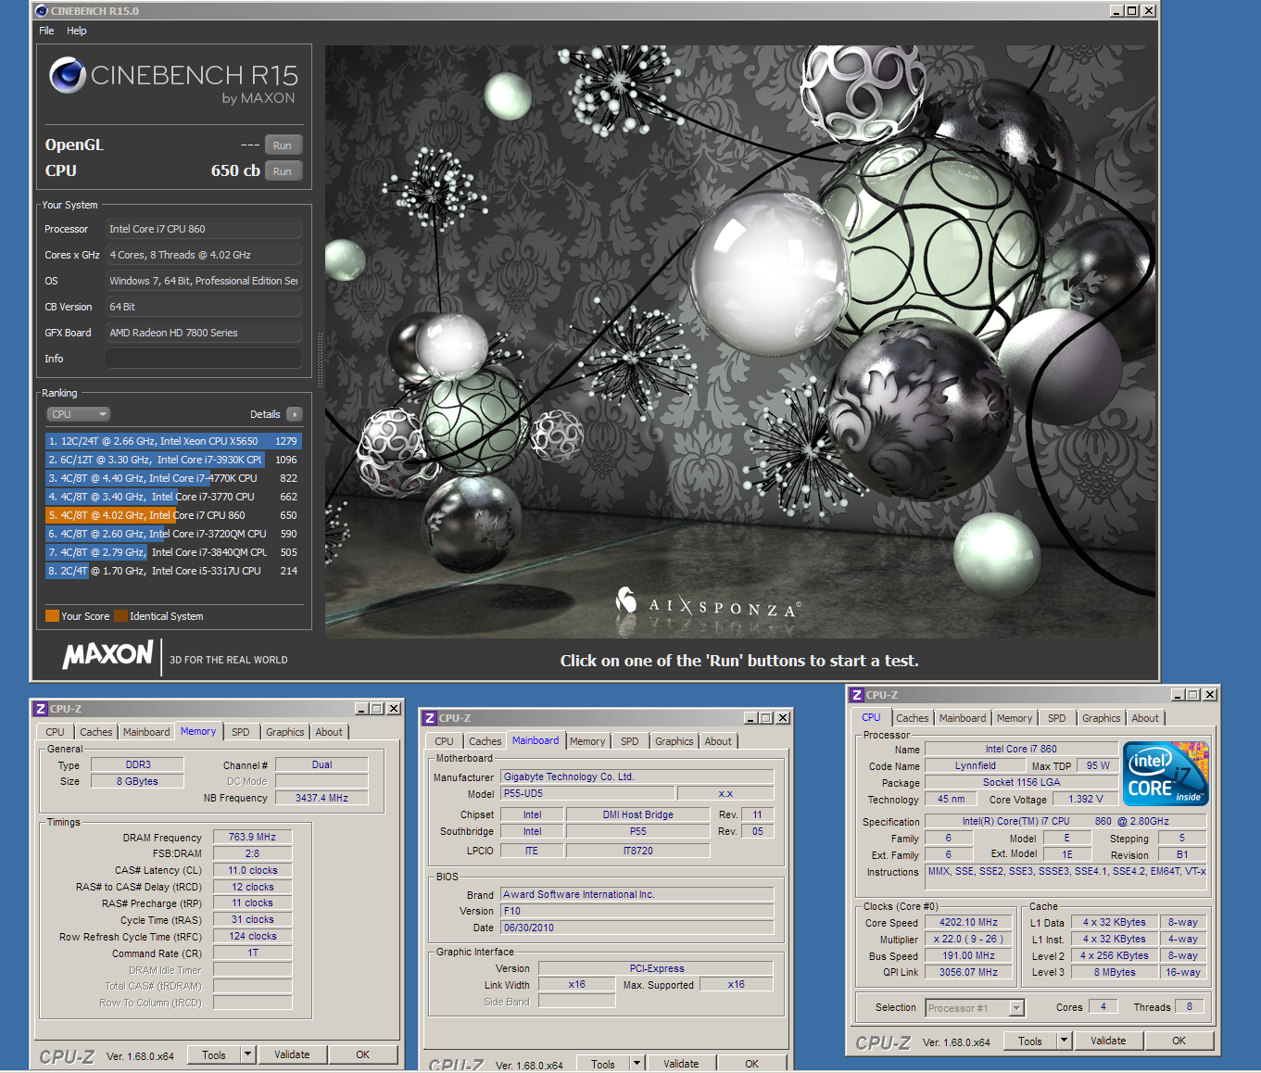The width and height of the screenshot is (1261, 1073).
Task: Click the CPU-Z icon in Mainboard window title
Action: click(x=429, y=718)
